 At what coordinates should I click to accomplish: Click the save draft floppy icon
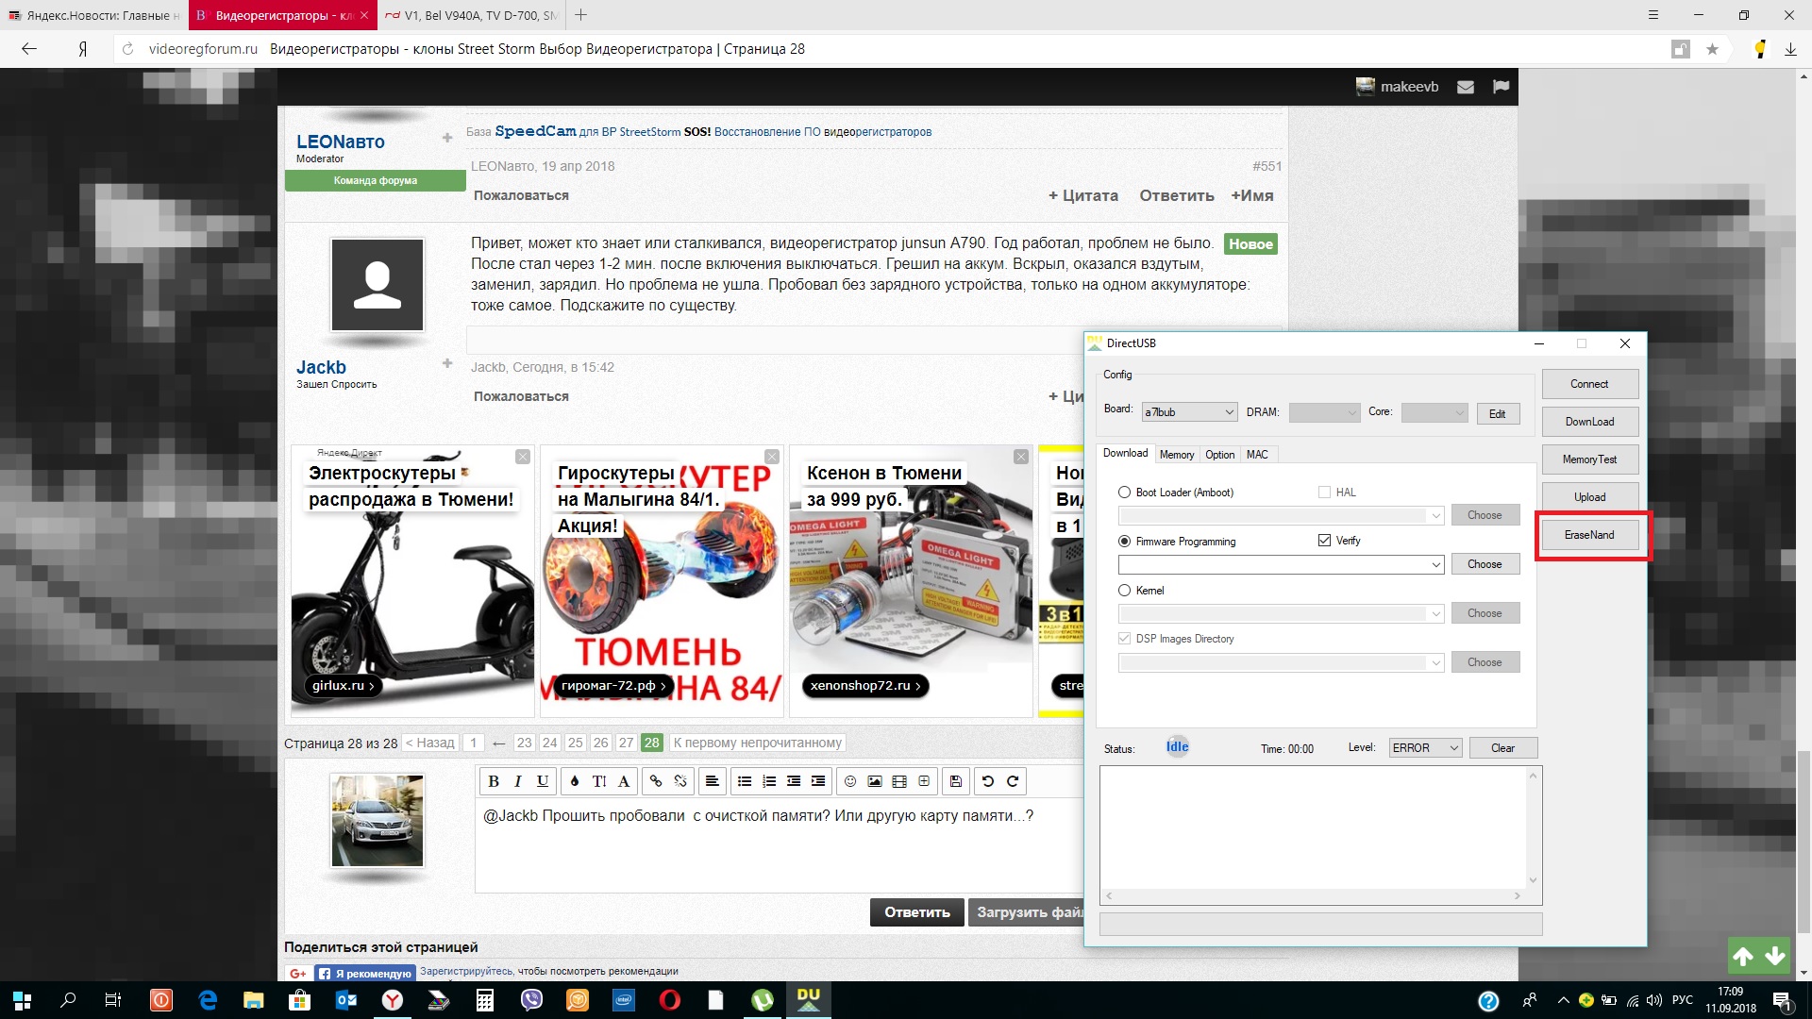(956, 781)
